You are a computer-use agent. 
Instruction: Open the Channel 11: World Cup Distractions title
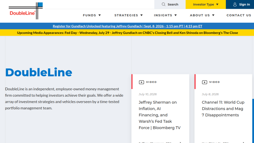[x=223, y=109]
